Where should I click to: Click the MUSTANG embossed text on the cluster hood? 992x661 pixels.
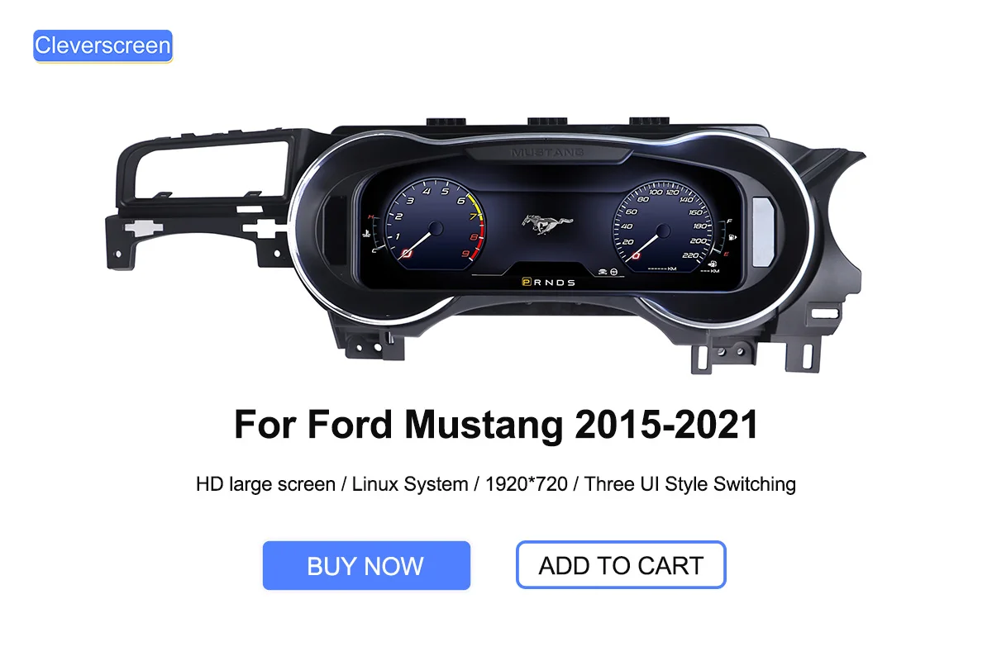pyautogui.click(x=546, y=152)
